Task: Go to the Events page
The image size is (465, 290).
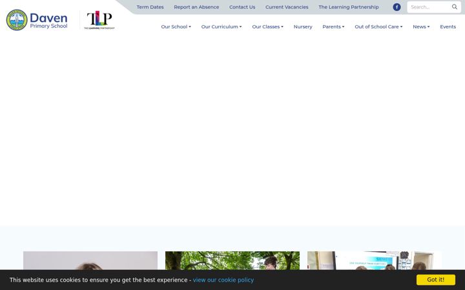Action: [x=448, y=26]
